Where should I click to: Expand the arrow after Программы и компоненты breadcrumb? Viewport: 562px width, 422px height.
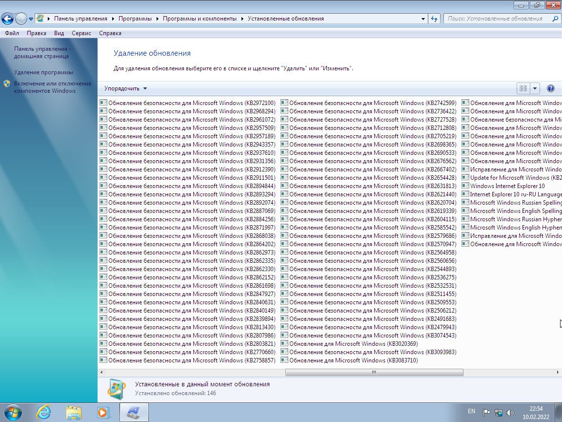click(242, 19)
